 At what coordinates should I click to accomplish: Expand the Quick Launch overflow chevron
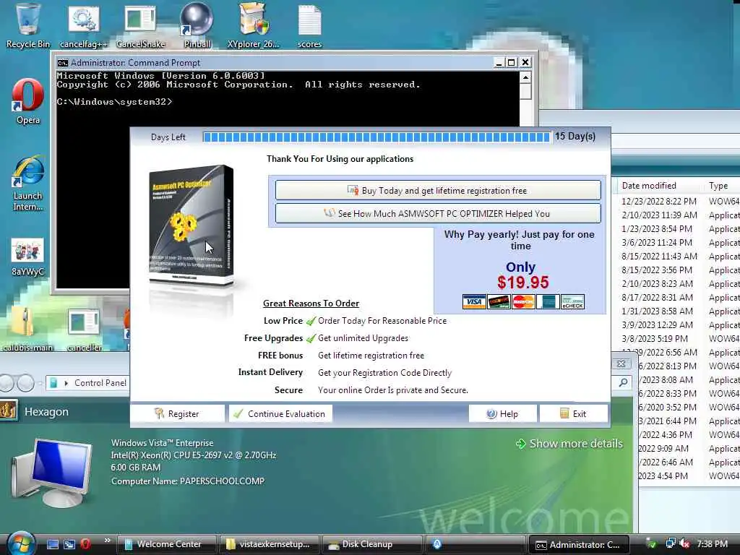(107, 541)
